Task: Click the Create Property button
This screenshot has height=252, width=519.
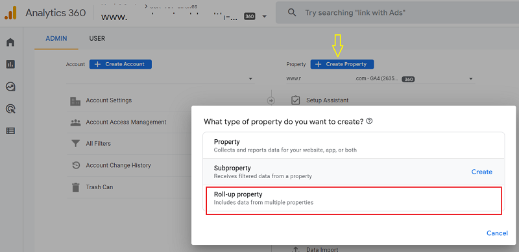Action: 342,64
